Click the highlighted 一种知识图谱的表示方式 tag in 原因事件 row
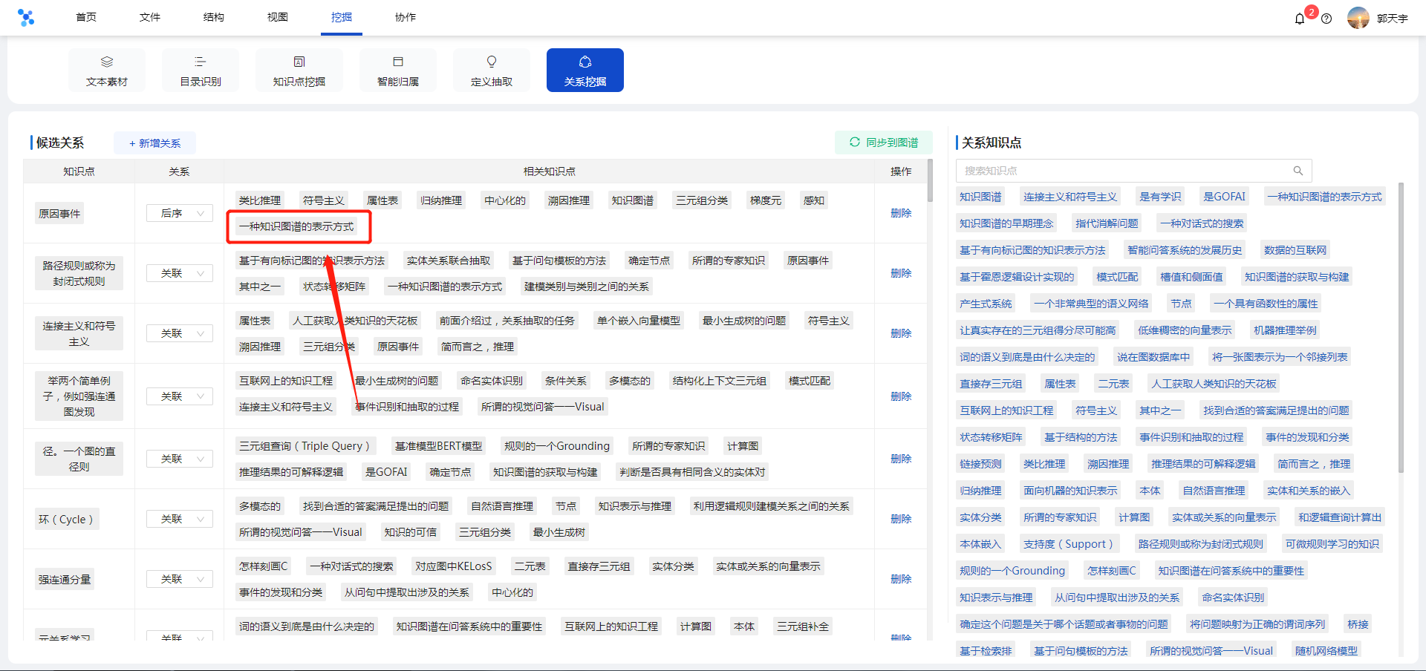 [x=296, y=226]
